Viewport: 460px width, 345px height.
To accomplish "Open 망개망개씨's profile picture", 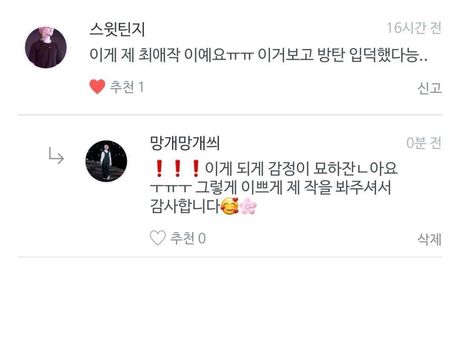I will coord(106,161).
